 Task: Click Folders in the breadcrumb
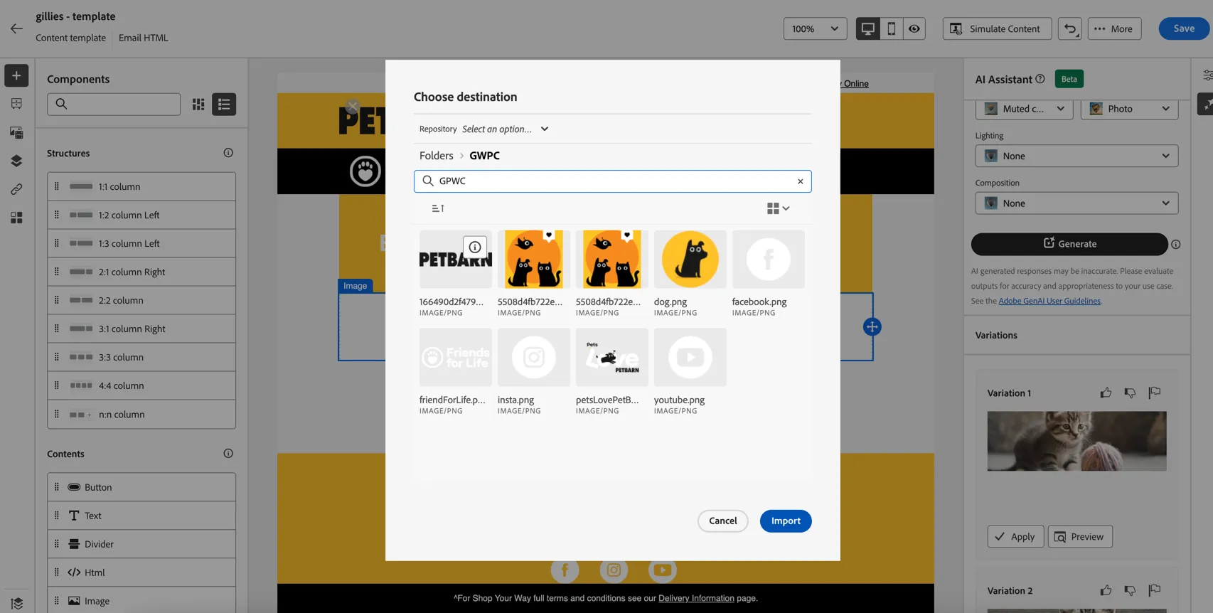(436, 156)
